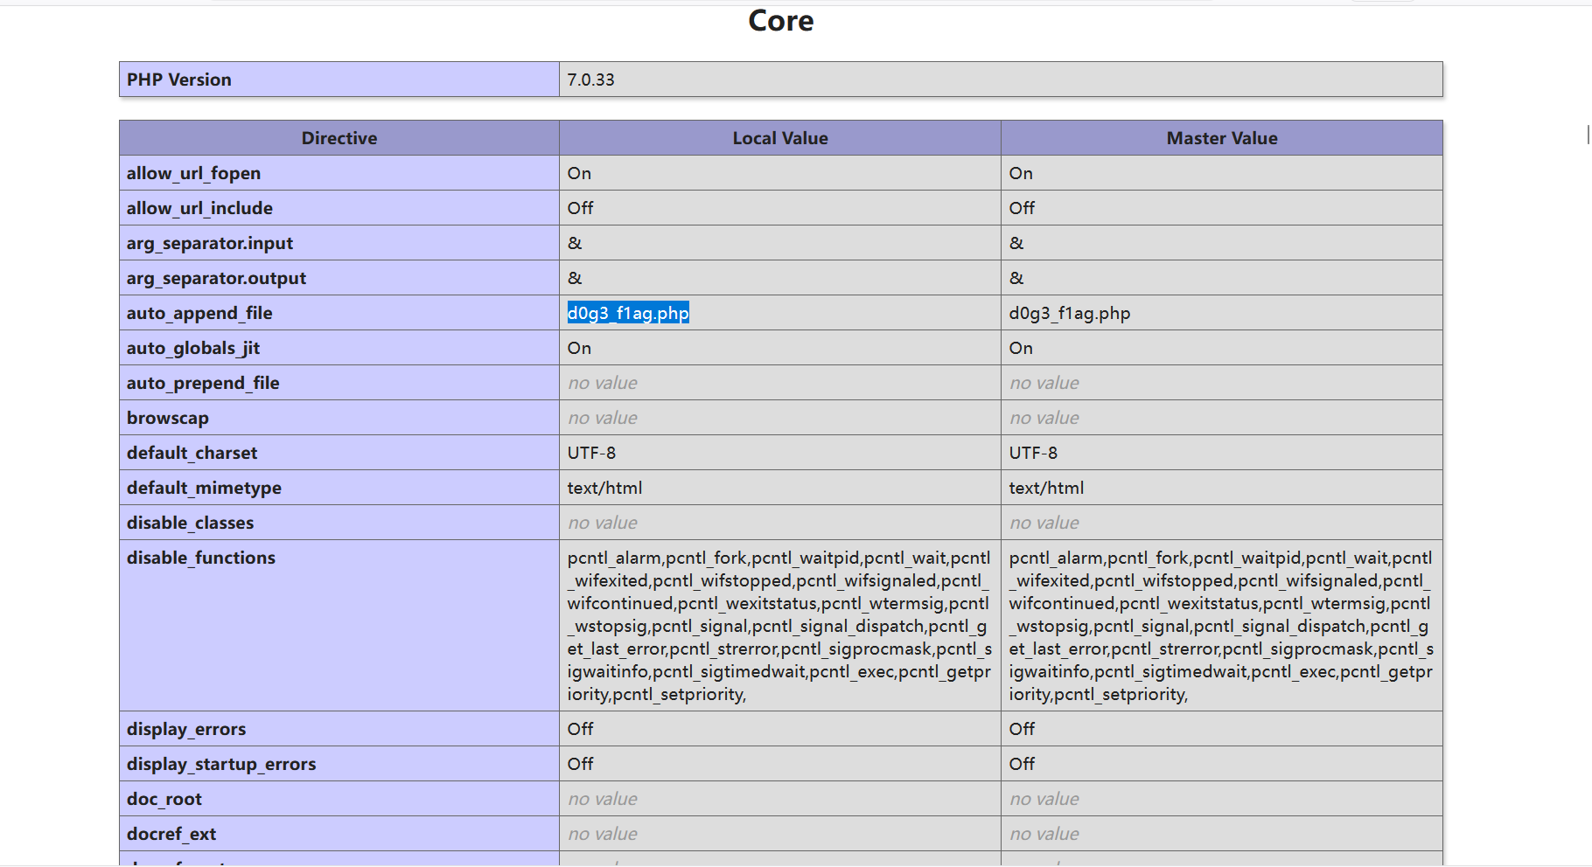
Task: Click the default_mimetype master value text/html
Action: point(1046,488)
